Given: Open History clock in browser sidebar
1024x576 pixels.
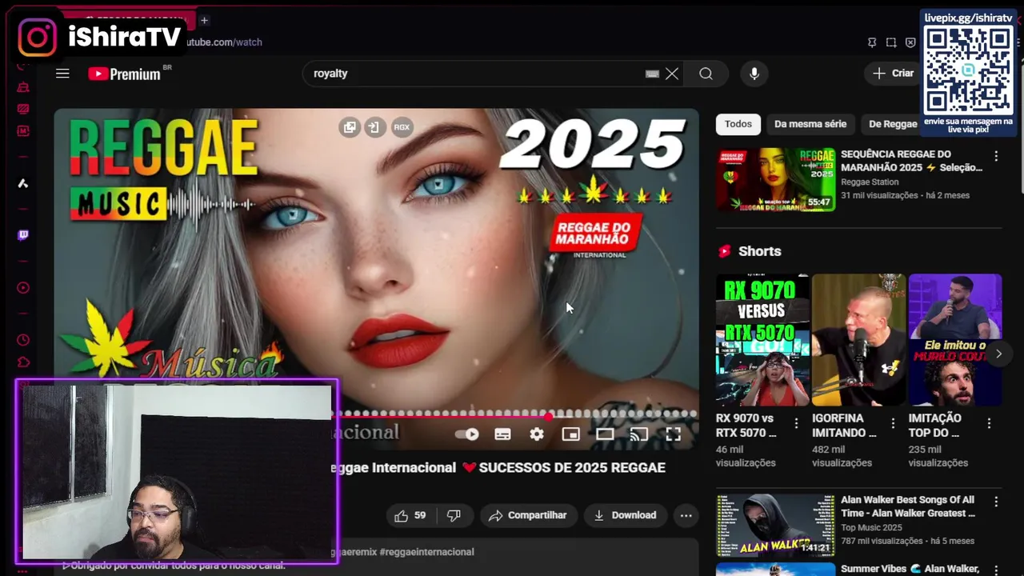Looking at the screenshot, I should pyautogui.click(x=23, y=340).
